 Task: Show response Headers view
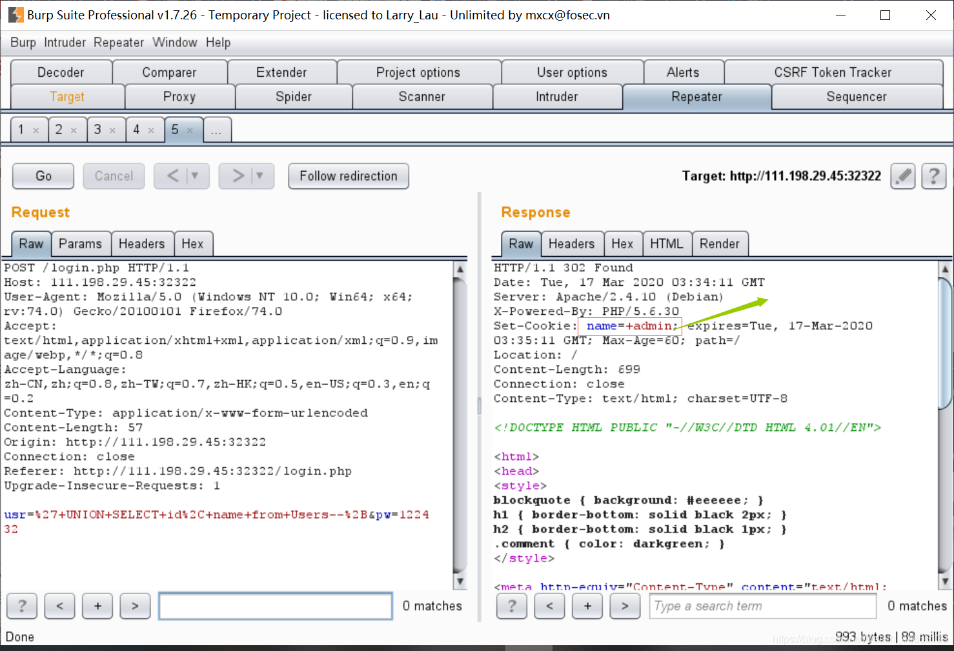coord(573,244)
